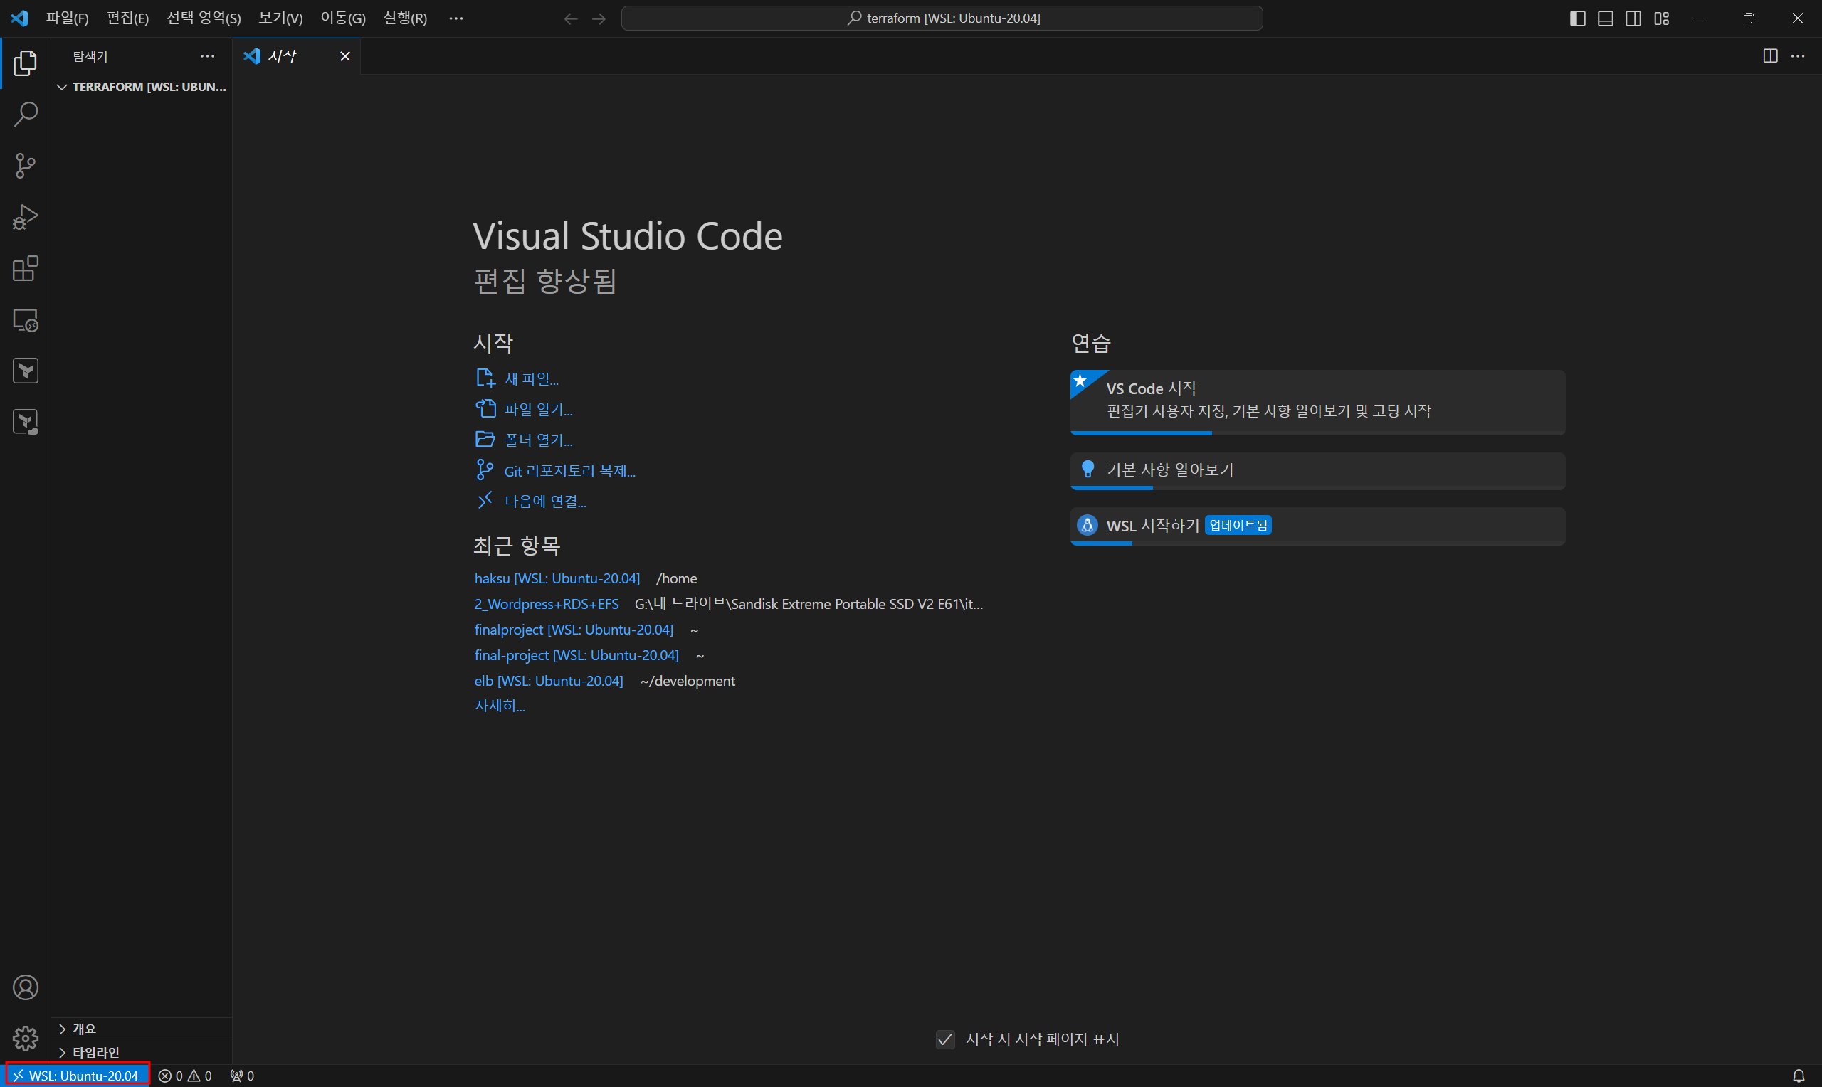Click the title bar command center search box
The image size is (1822, 1087).
[942, 18]
